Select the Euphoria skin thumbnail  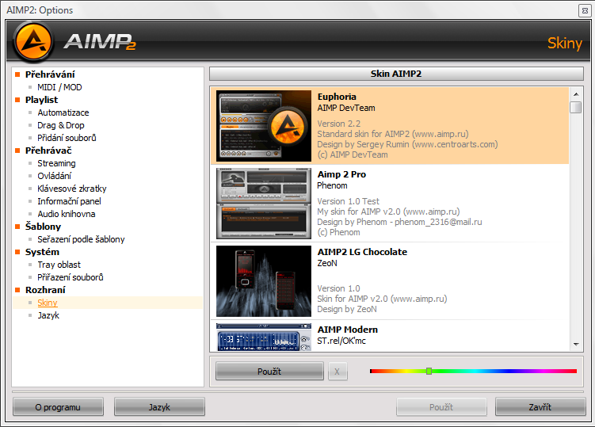(263, 126)
